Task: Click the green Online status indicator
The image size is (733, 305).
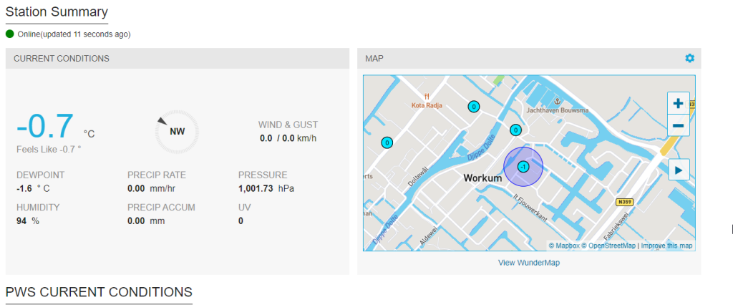Action: point(10,34)
